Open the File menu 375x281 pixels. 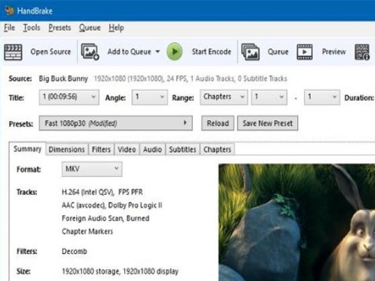pyautogui.click(x=9, y=28)
